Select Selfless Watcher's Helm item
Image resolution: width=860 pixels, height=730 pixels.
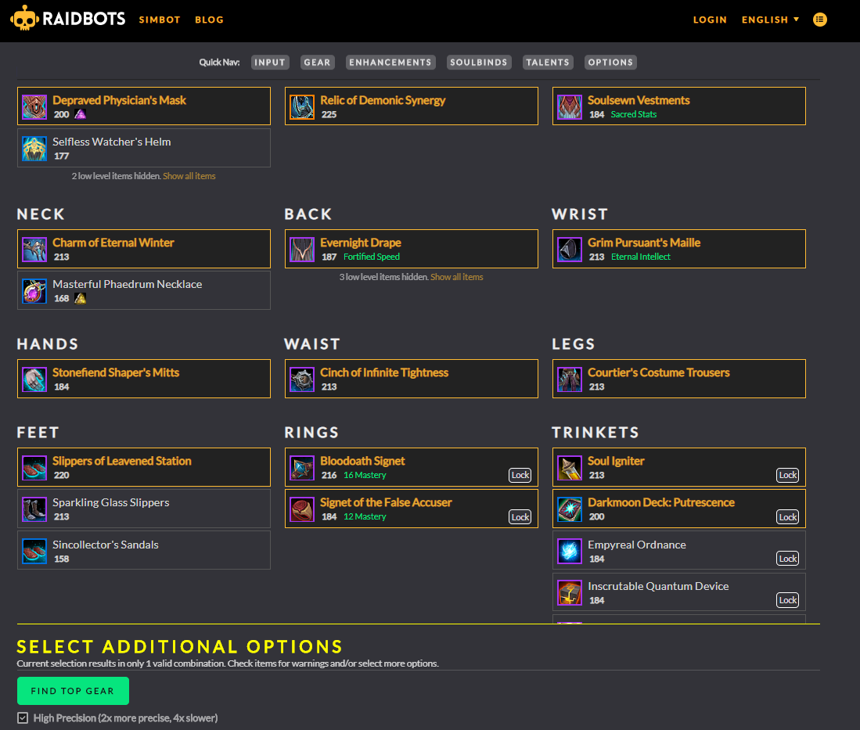click(x=144, y=148)
